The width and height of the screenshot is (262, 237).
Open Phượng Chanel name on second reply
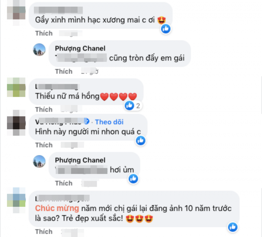coord(80,160)
